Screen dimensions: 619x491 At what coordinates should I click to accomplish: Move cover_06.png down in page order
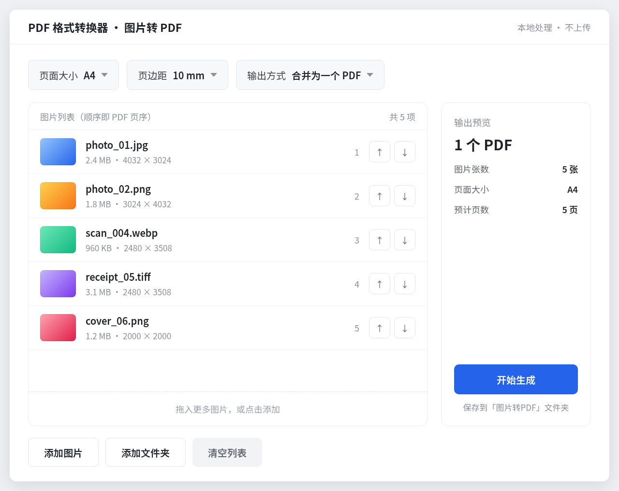(x=405, y=328)
